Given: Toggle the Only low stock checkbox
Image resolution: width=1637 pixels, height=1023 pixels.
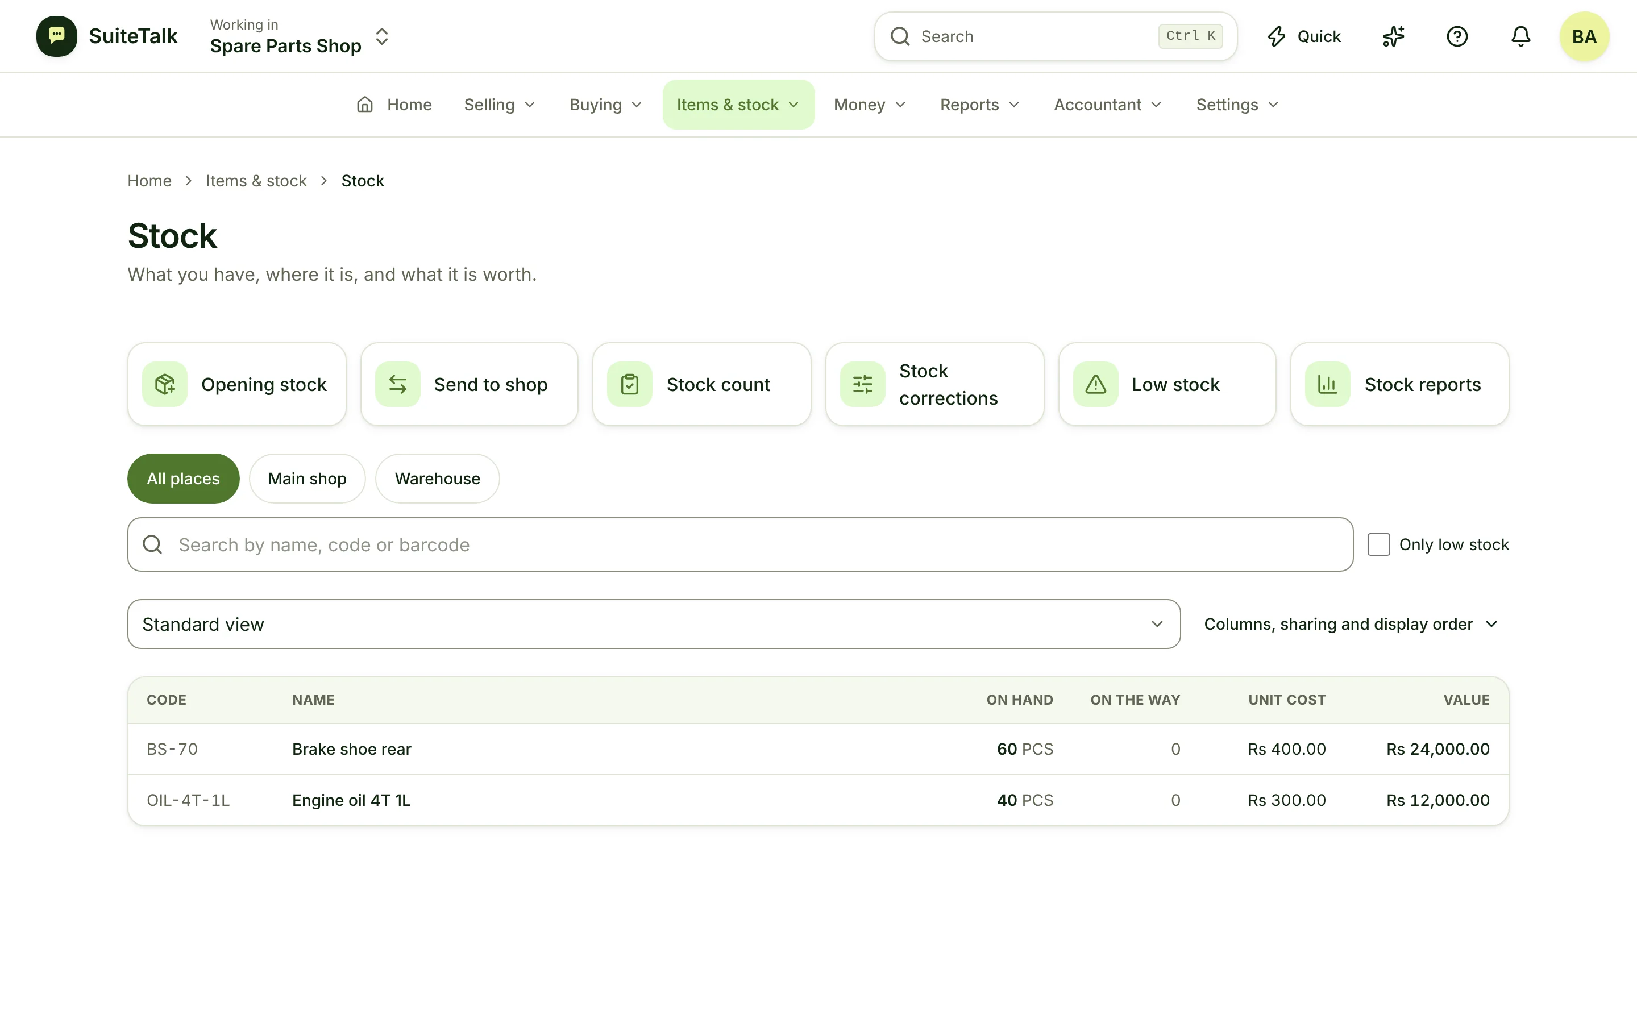Looking at the screenshot, I should coord(1378,544).
